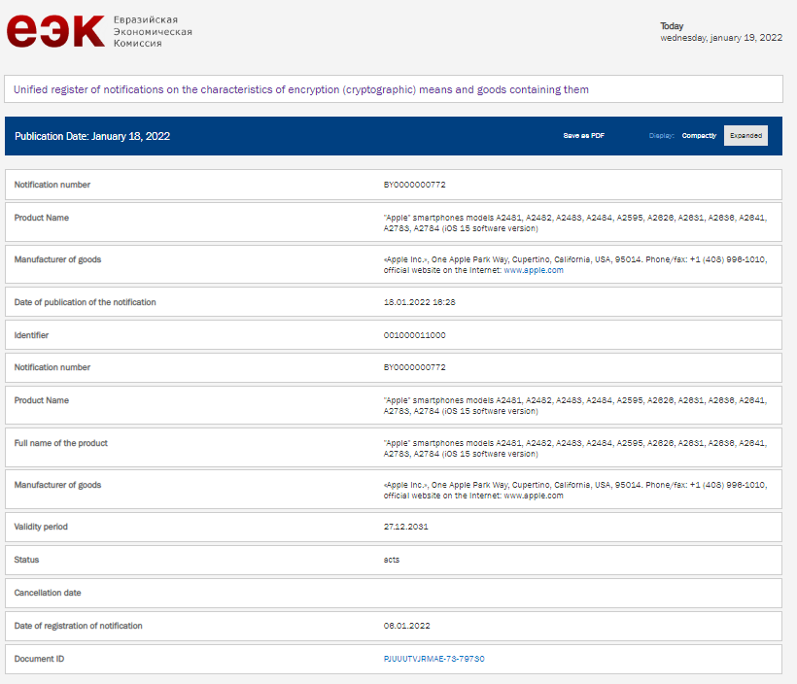Screen dimensions: 797x684
Task: Click the Document ID label
Action: click(x=39, y=659)
